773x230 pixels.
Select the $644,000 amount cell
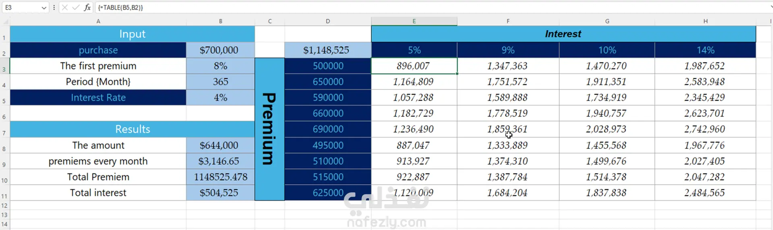[220, 145]
